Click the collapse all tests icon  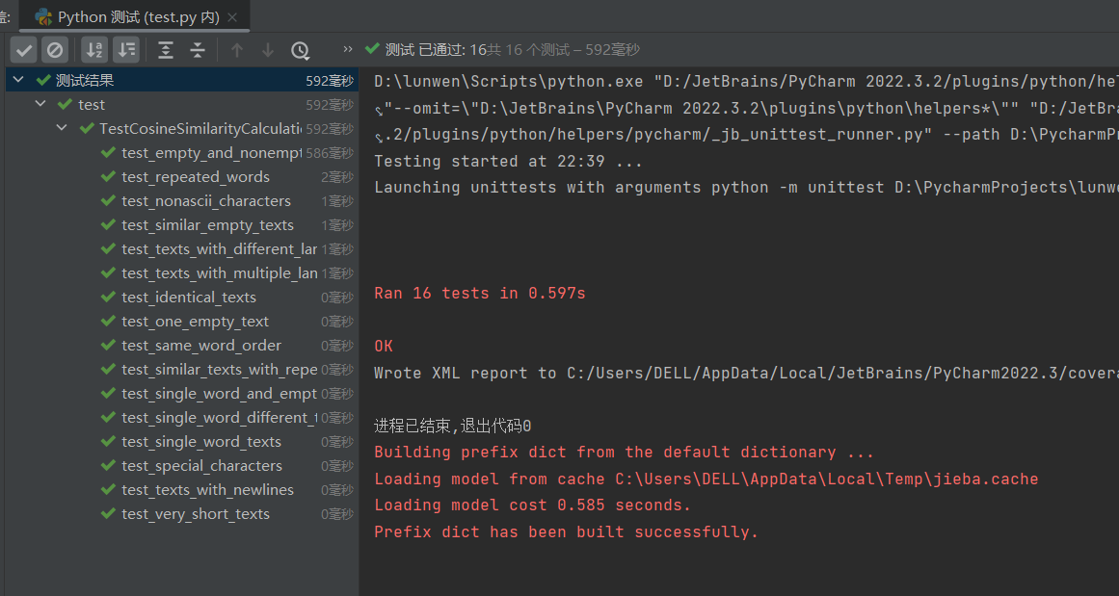pos(198,50)
